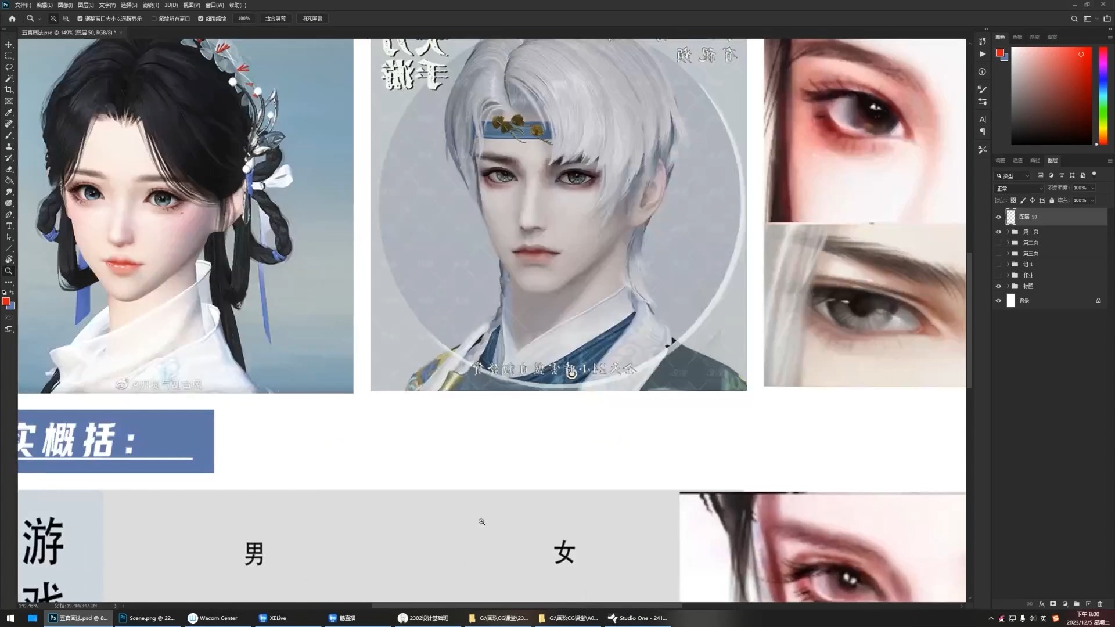Toggle Zoom All Windows checkbox
Image resolution: width=1115 pixels, height=627 pixels.
(154, 19)
